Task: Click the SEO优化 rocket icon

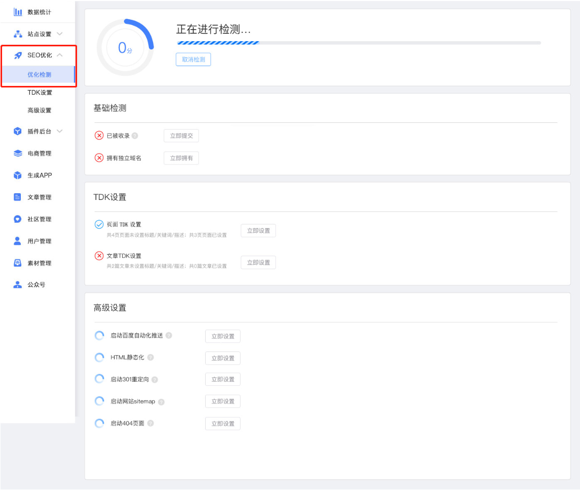Action: [x=18, y=55]
